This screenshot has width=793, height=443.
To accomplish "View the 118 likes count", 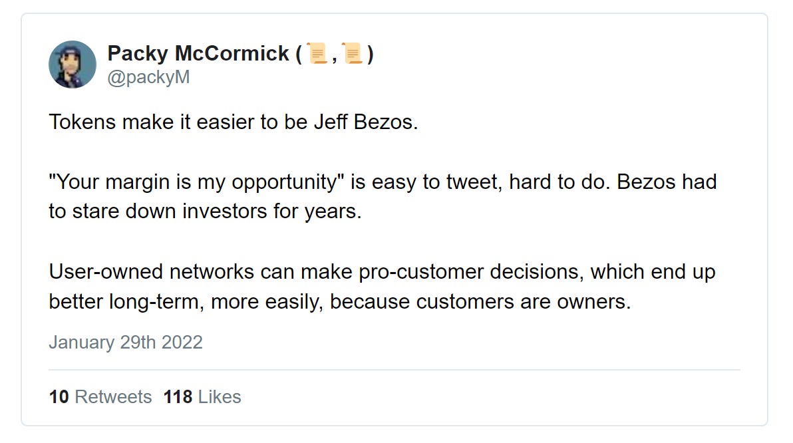I will pyautogui.click(x=178, y=397).
